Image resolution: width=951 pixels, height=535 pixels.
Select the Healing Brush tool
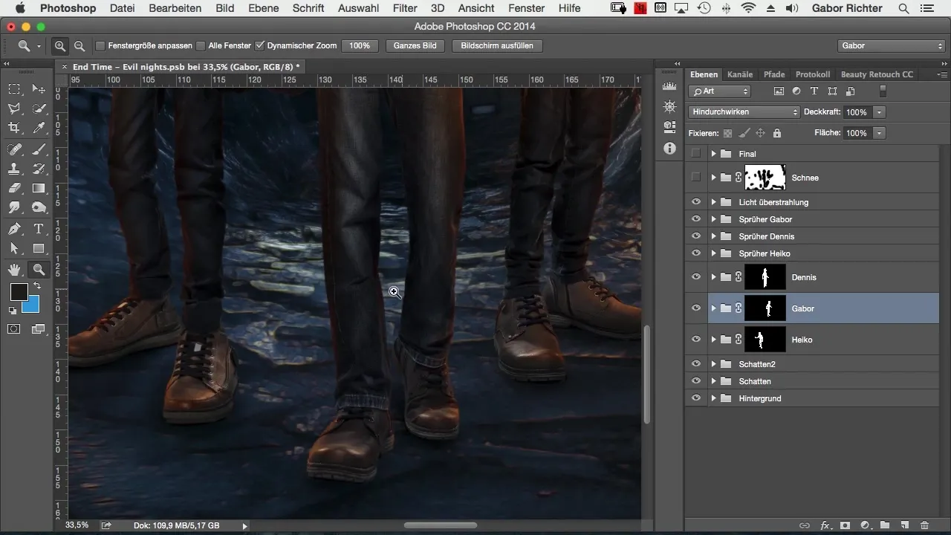click(x=14, y=149)
